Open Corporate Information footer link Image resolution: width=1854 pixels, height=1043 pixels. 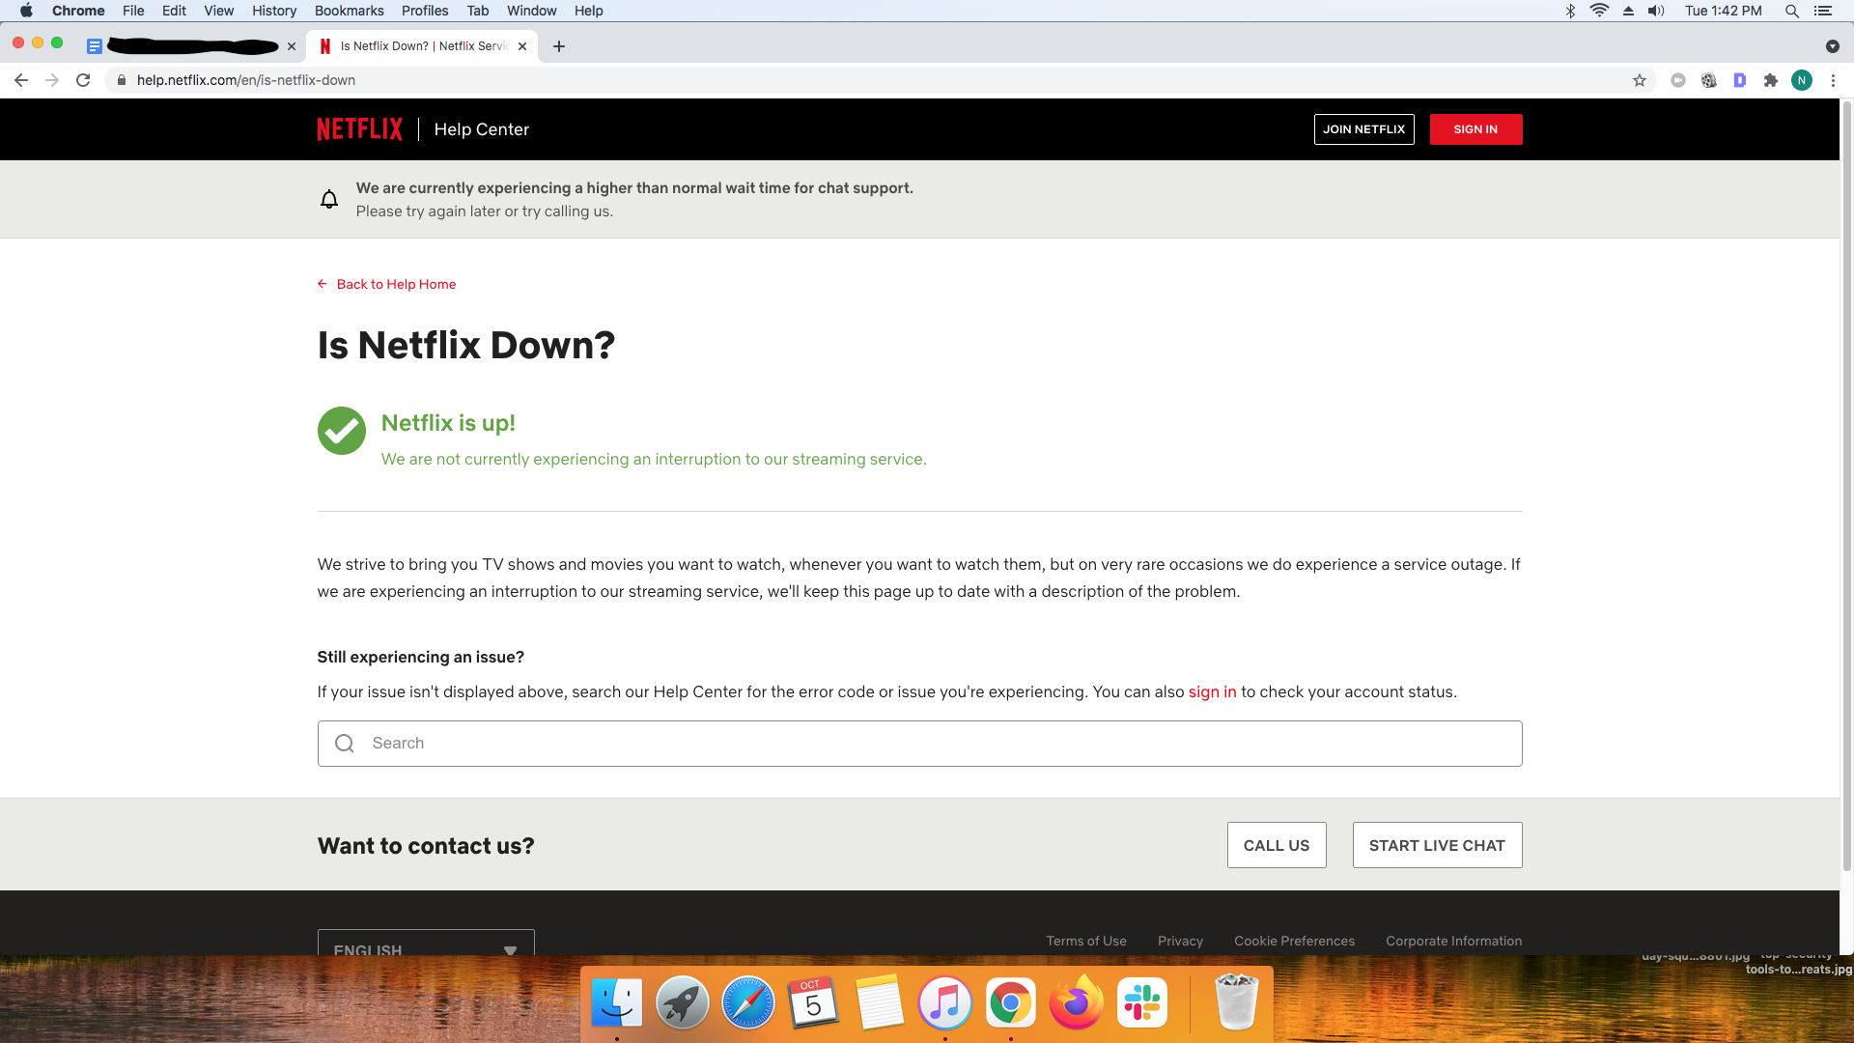[x=1454, y=941]
